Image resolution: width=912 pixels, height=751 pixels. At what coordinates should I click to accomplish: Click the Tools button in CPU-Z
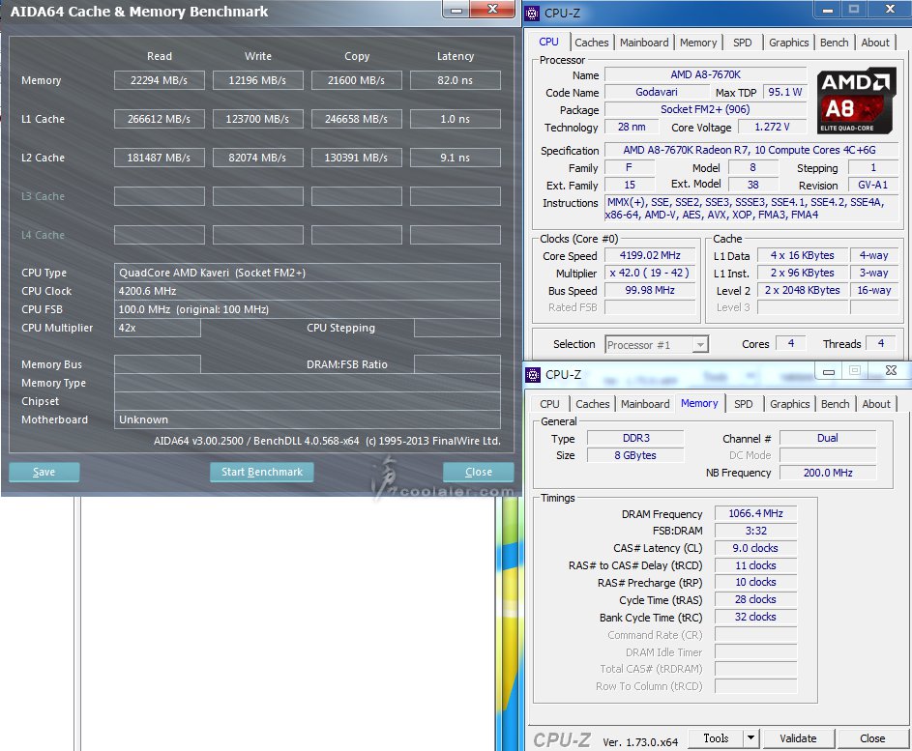tap(716, 738)
